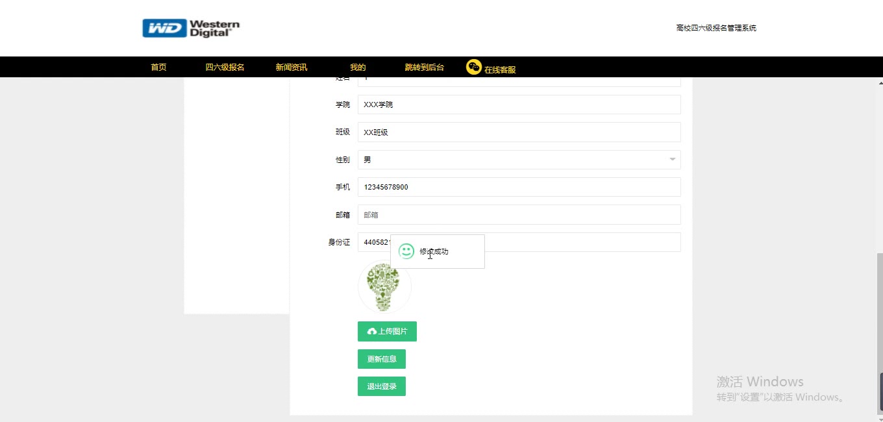Click the 学院 input field
This screenshot has height=422, width=883.
[x=519, y=105]
